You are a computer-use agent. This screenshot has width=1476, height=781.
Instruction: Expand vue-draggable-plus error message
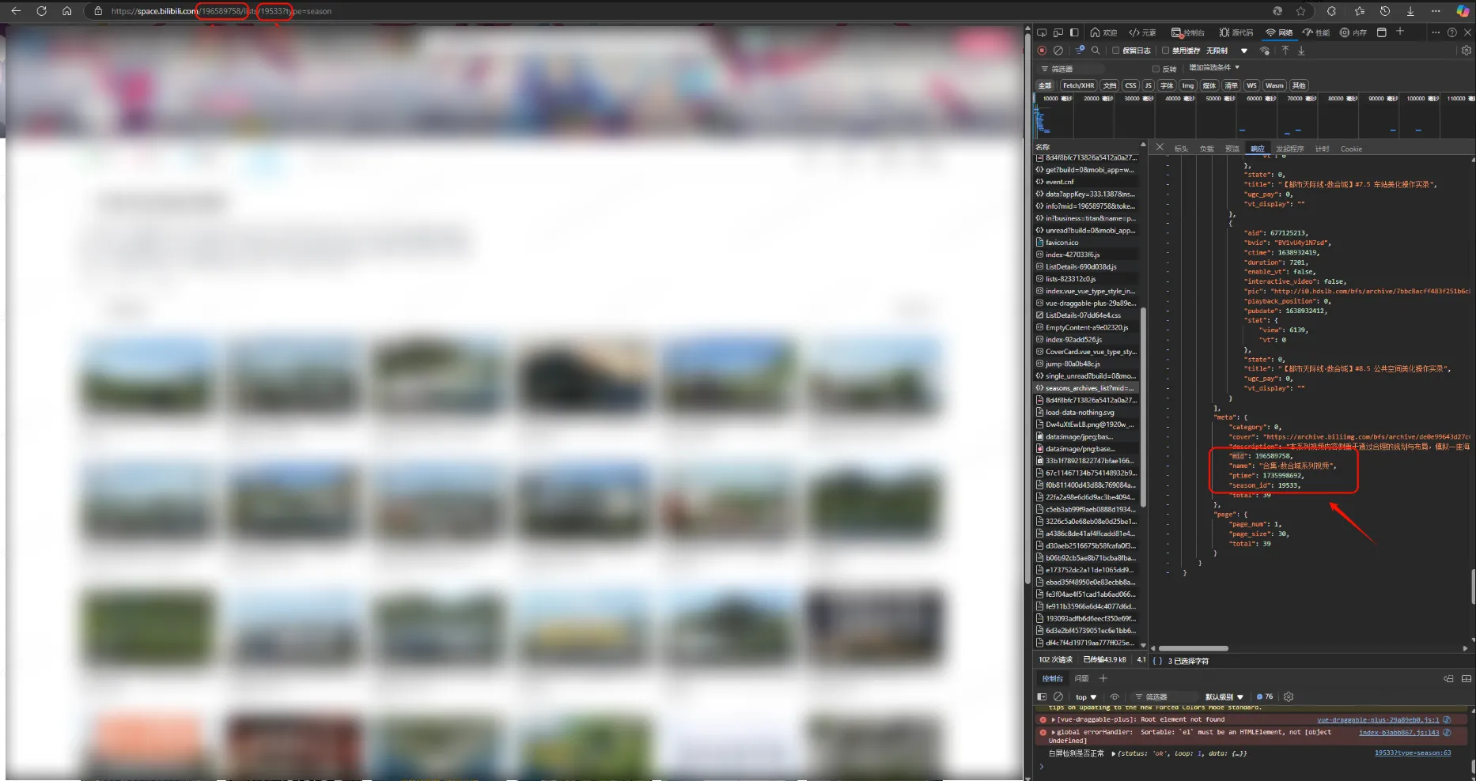click(1054, 720)
